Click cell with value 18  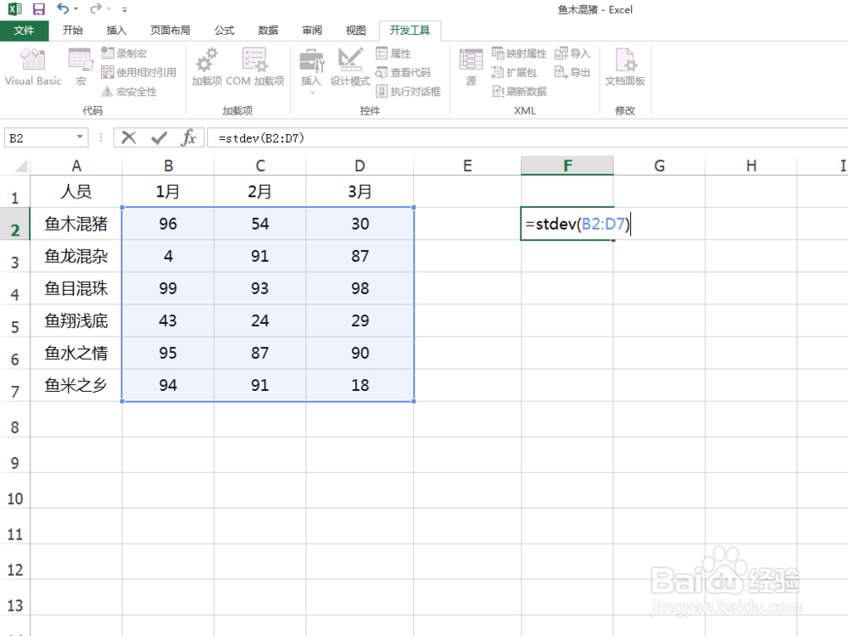pos(360,385)
